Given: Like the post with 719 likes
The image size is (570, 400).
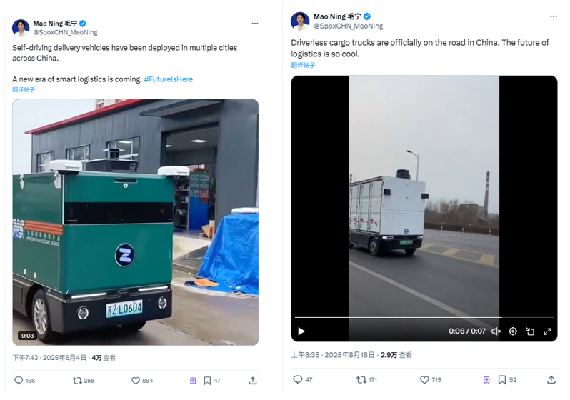Looking at the screenshot, I should click(424, 380).
